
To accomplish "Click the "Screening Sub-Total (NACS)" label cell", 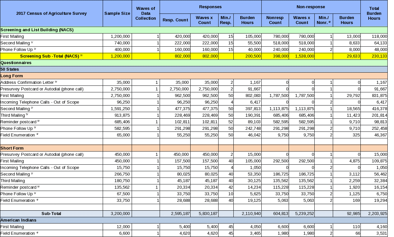I will point(51,56).
